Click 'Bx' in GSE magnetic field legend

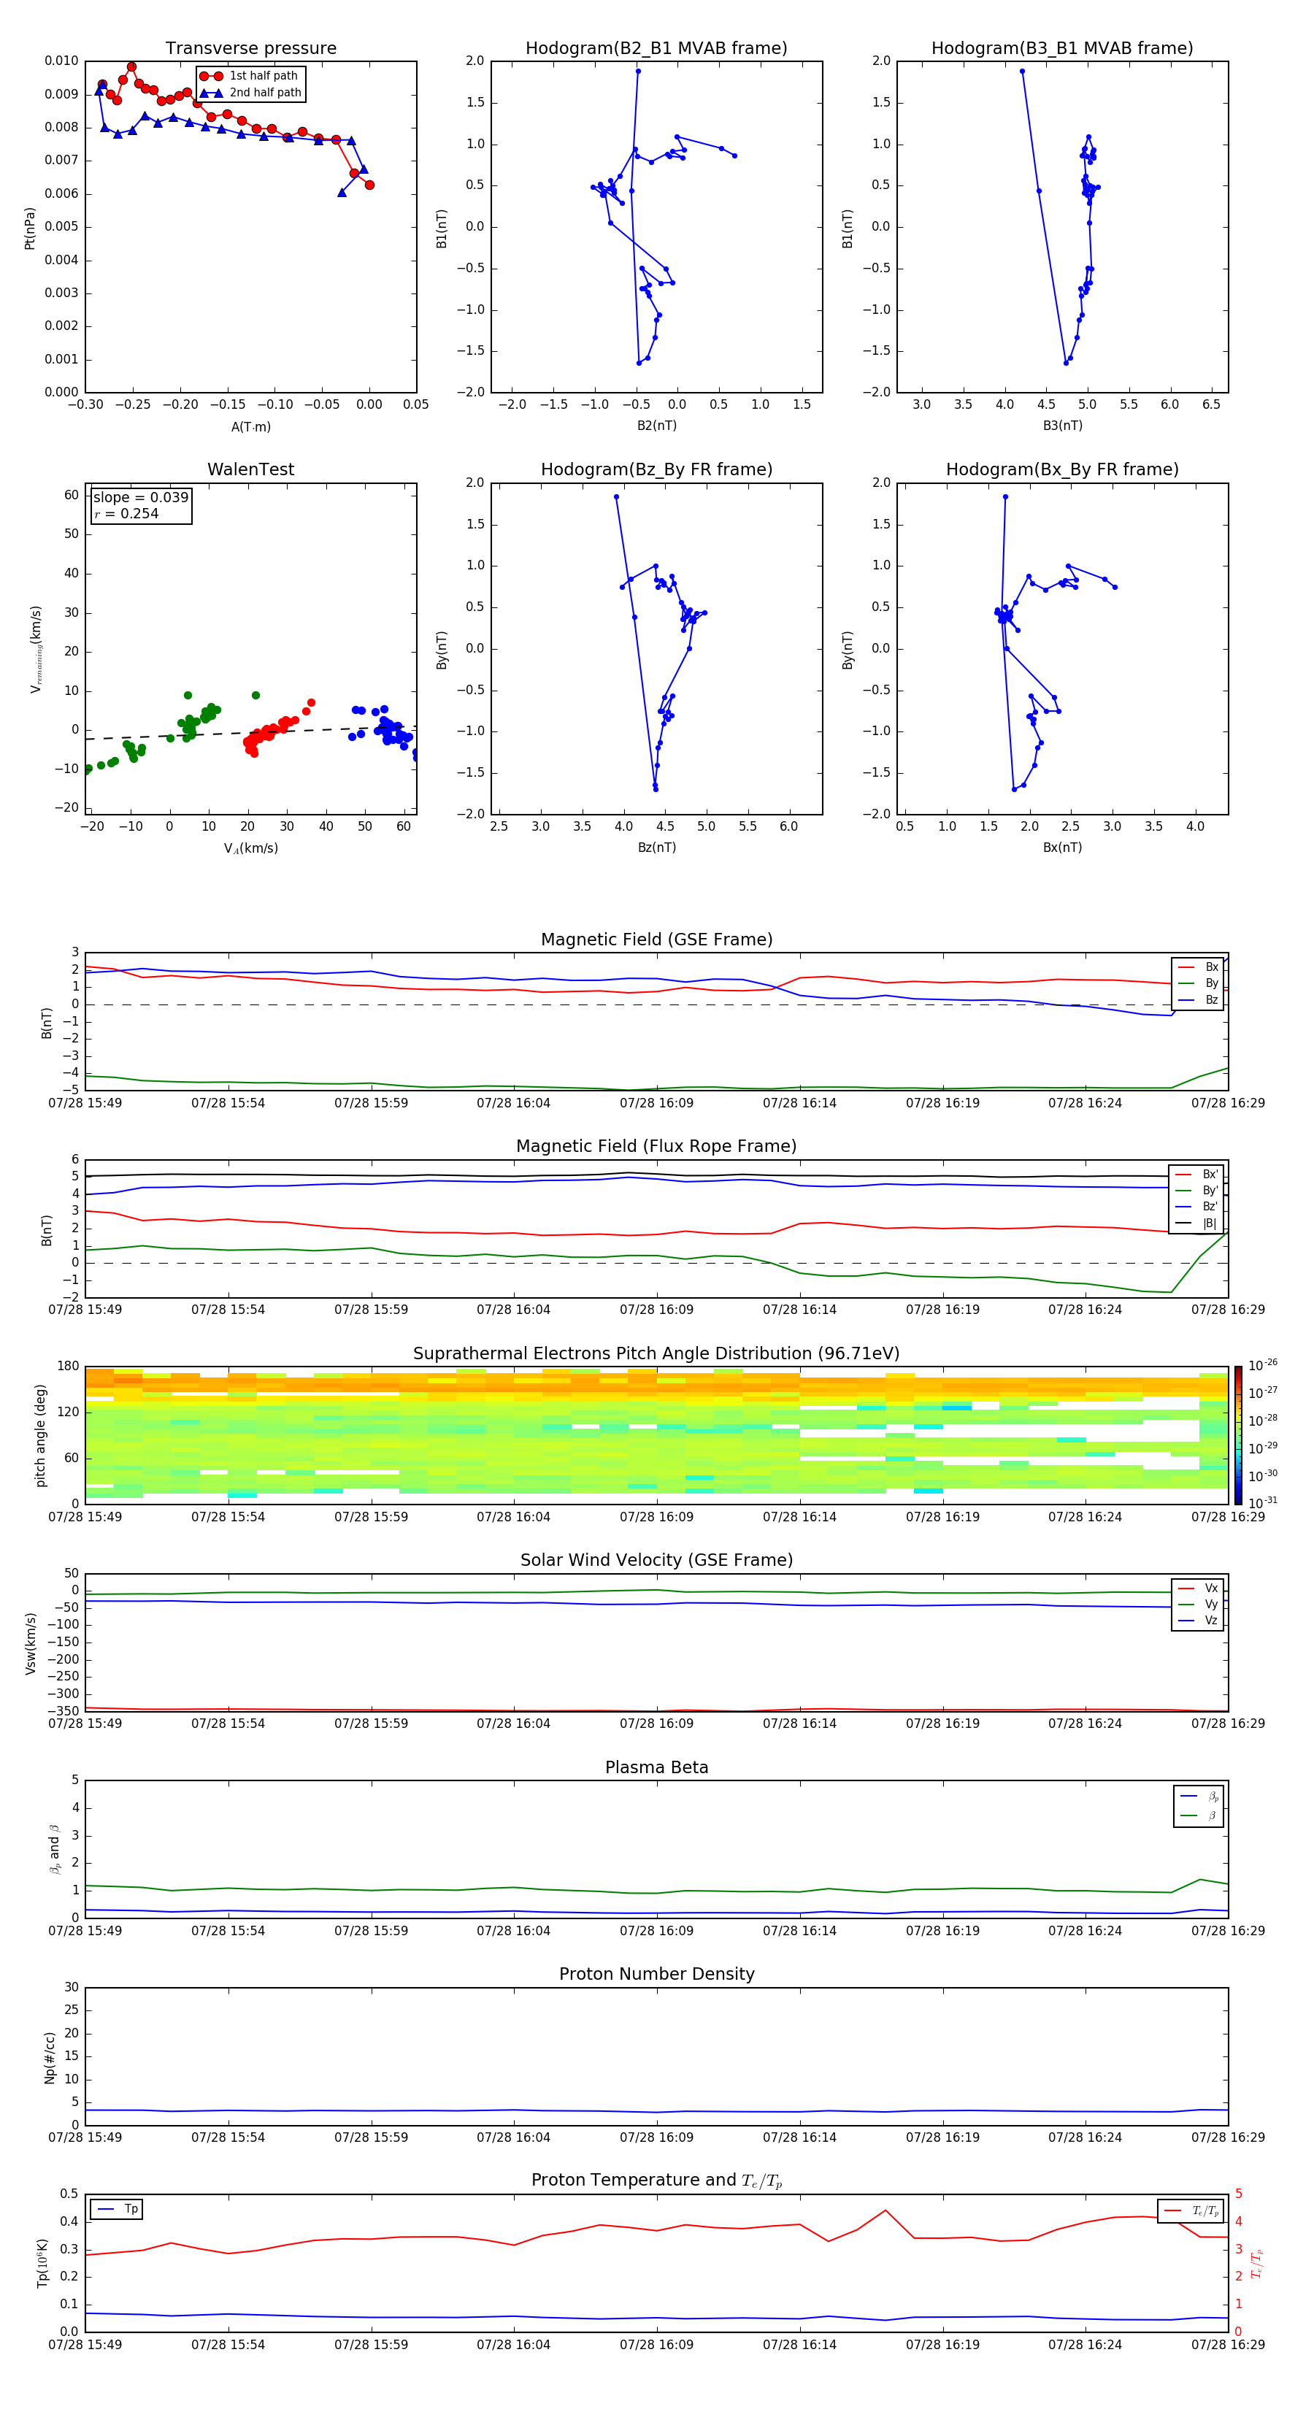(x=1211, y=967)
